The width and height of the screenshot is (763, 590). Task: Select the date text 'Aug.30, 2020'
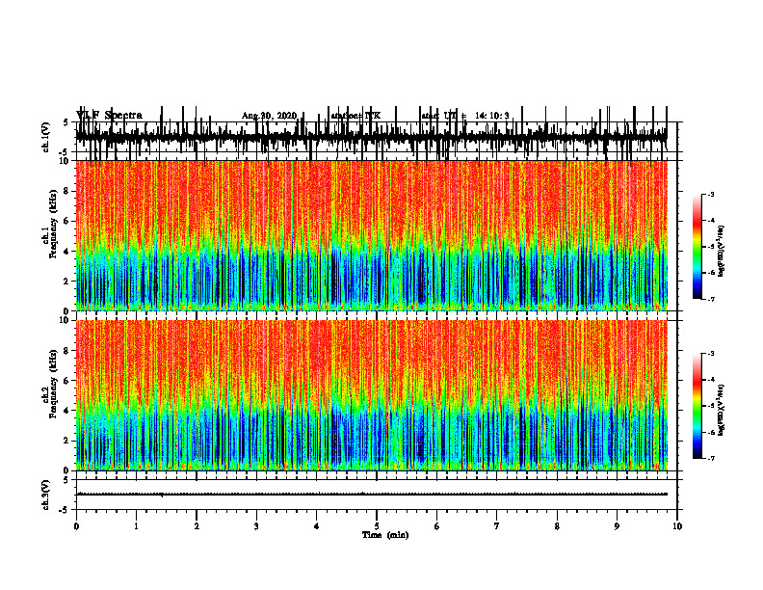click(269, 116)
